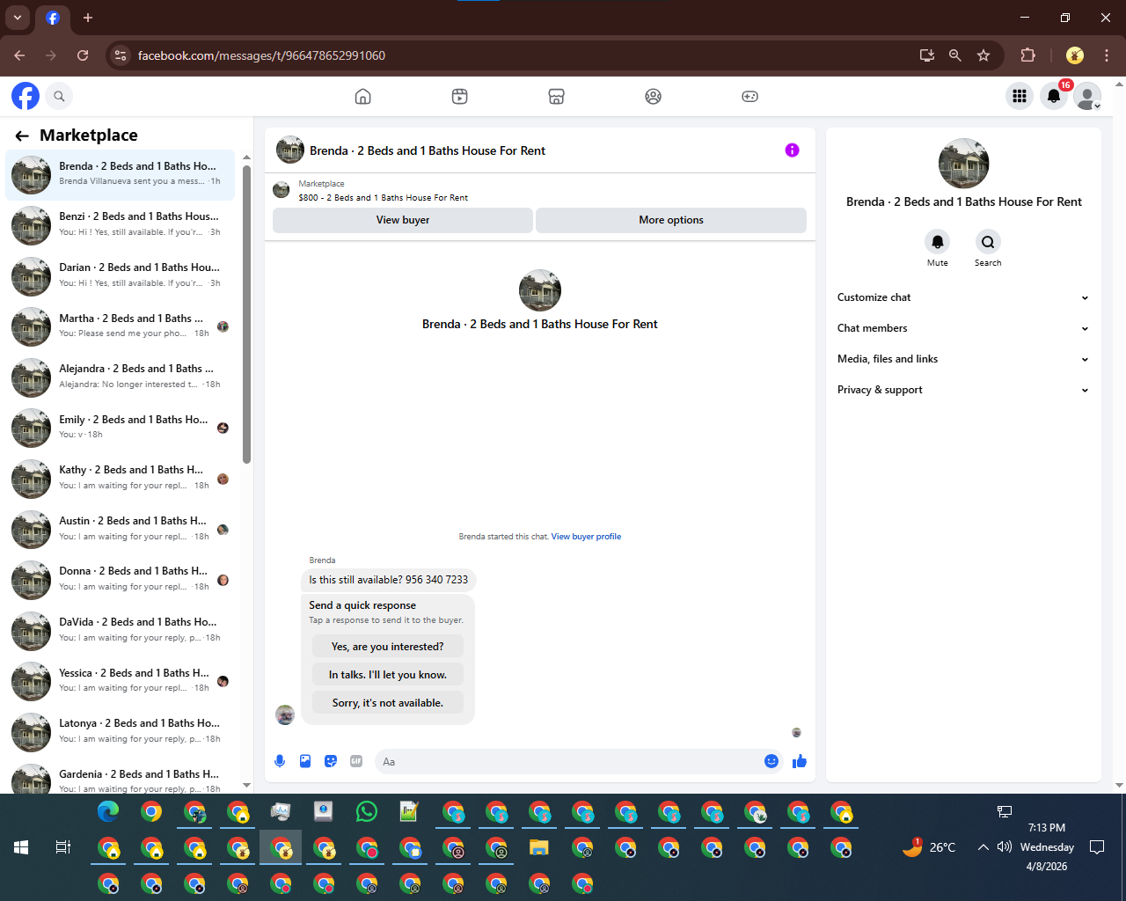Open Alejandra conversation in list

[x=121, y=377]
